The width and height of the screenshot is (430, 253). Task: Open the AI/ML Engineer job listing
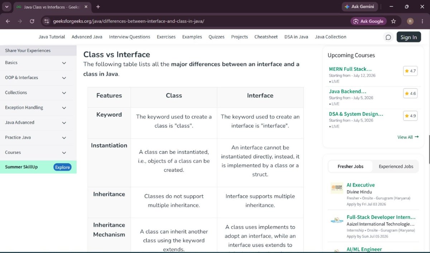[364, 249]
